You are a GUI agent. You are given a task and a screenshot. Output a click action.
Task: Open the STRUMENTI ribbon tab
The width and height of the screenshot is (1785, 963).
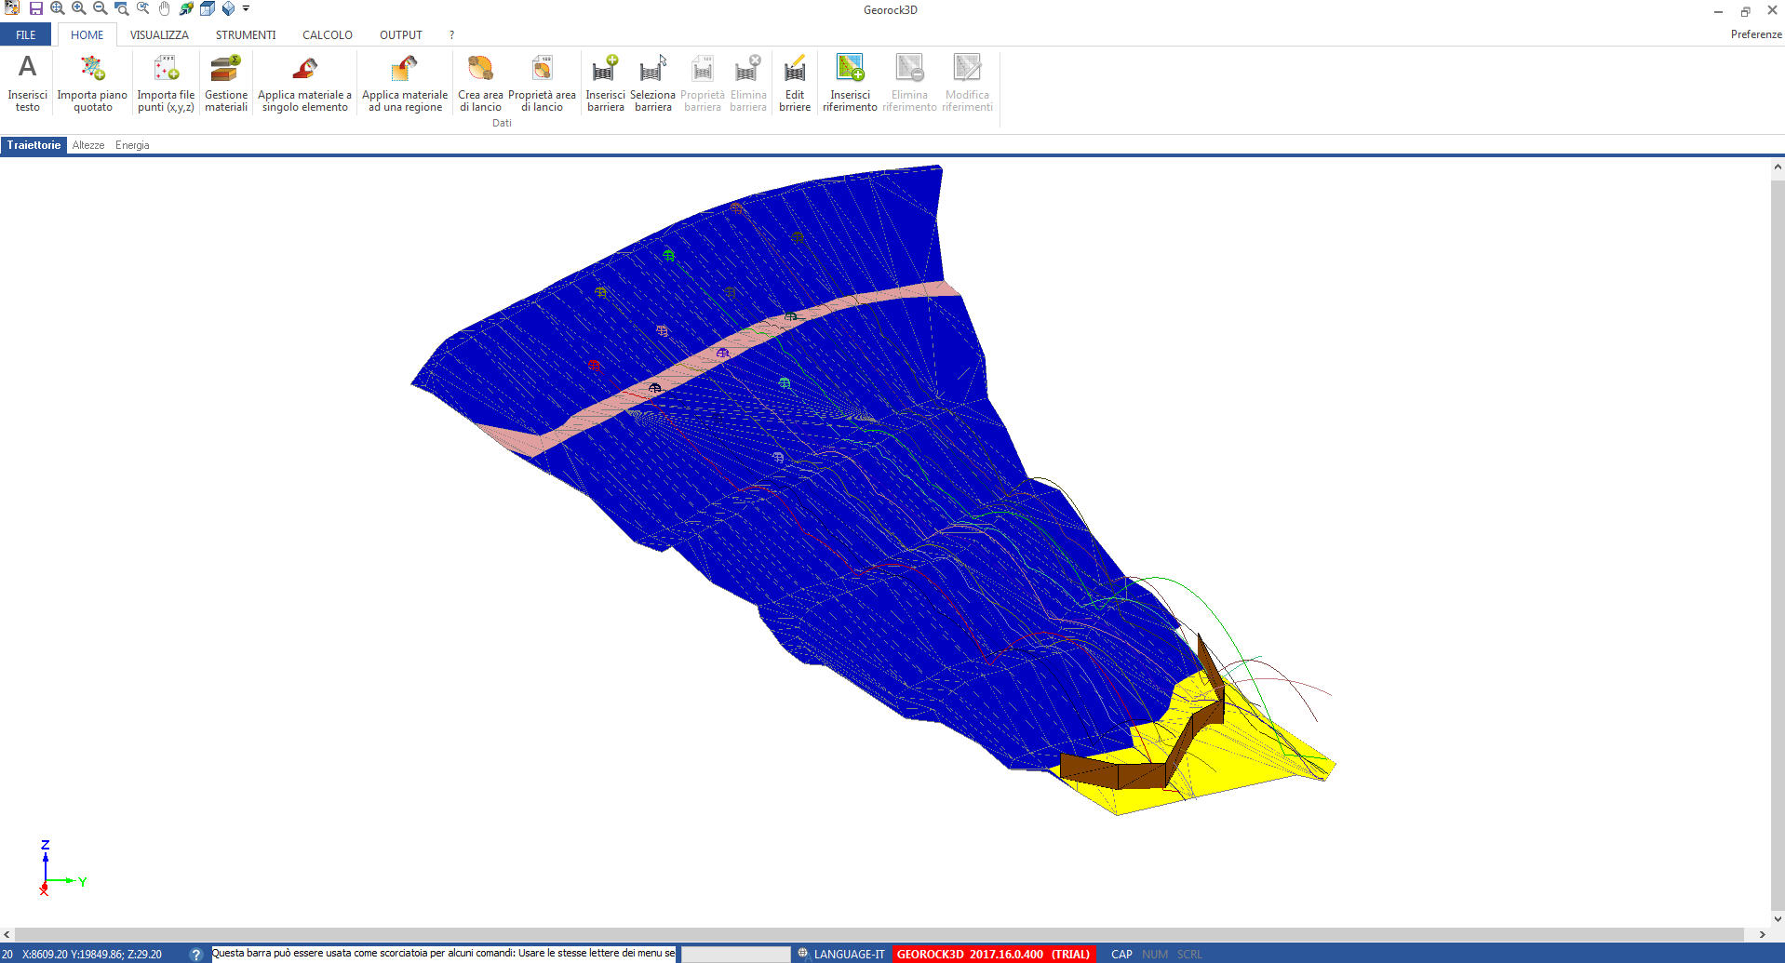coord(246,35)
